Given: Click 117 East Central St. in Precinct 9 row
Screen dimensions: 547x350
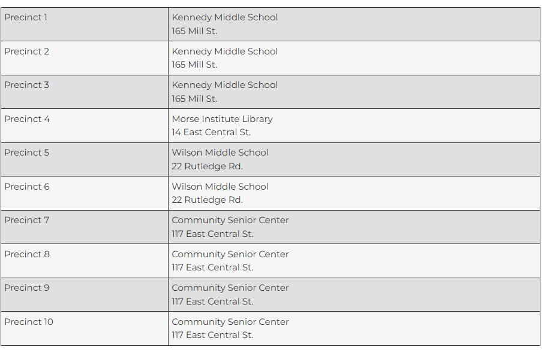Looking at the screenshot, I should (x=212, y=302).
